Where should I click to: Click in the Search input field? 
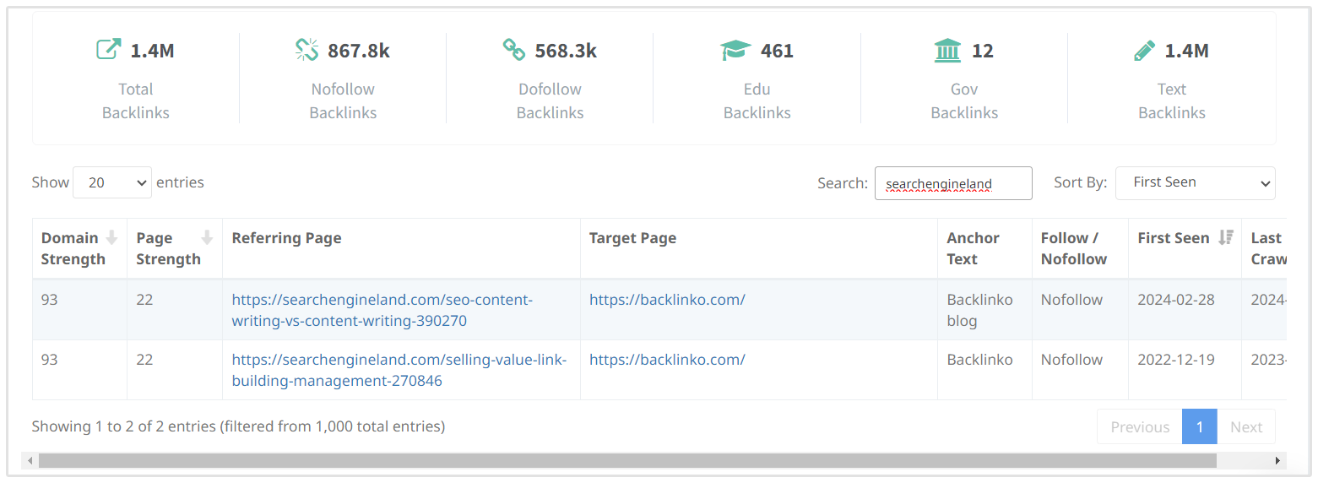[952, 183]
